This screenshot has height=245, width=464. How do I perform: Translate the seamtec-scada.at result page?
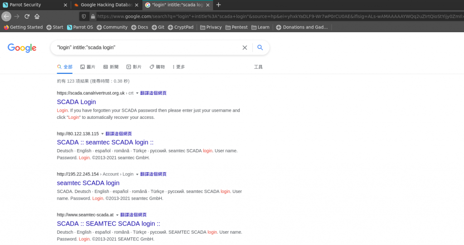(x=134, y=215)
